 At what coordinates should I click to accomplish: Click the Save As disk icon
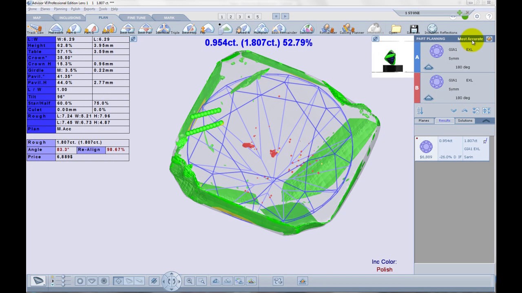pyautogui.click(x=414, y=29)
